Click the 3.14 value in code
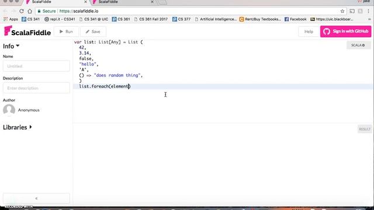374x210 pixels. [84, 53]
